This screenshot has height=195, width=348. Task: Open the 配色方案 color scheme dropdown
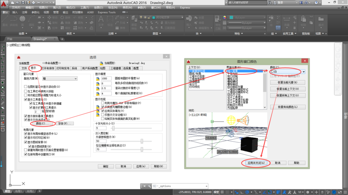[60, 79]
